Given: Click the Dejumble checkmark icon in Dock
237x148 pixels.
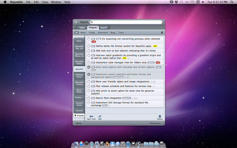Looking at the screenshot, I should coord(138,143).
